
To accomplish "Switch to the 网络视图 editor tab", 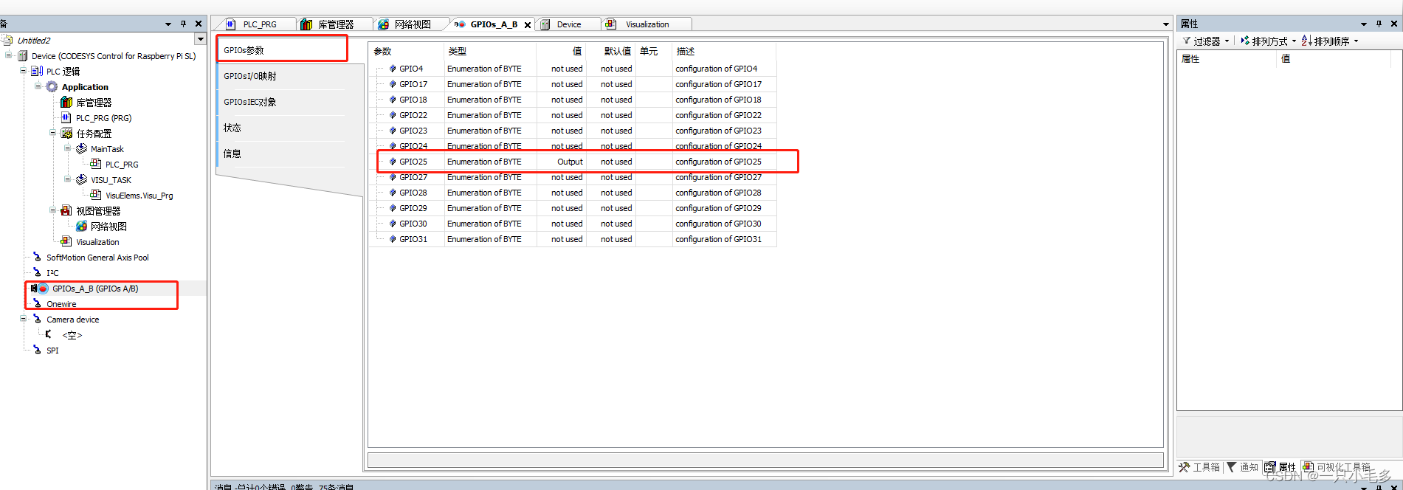I will pos(412,24).
